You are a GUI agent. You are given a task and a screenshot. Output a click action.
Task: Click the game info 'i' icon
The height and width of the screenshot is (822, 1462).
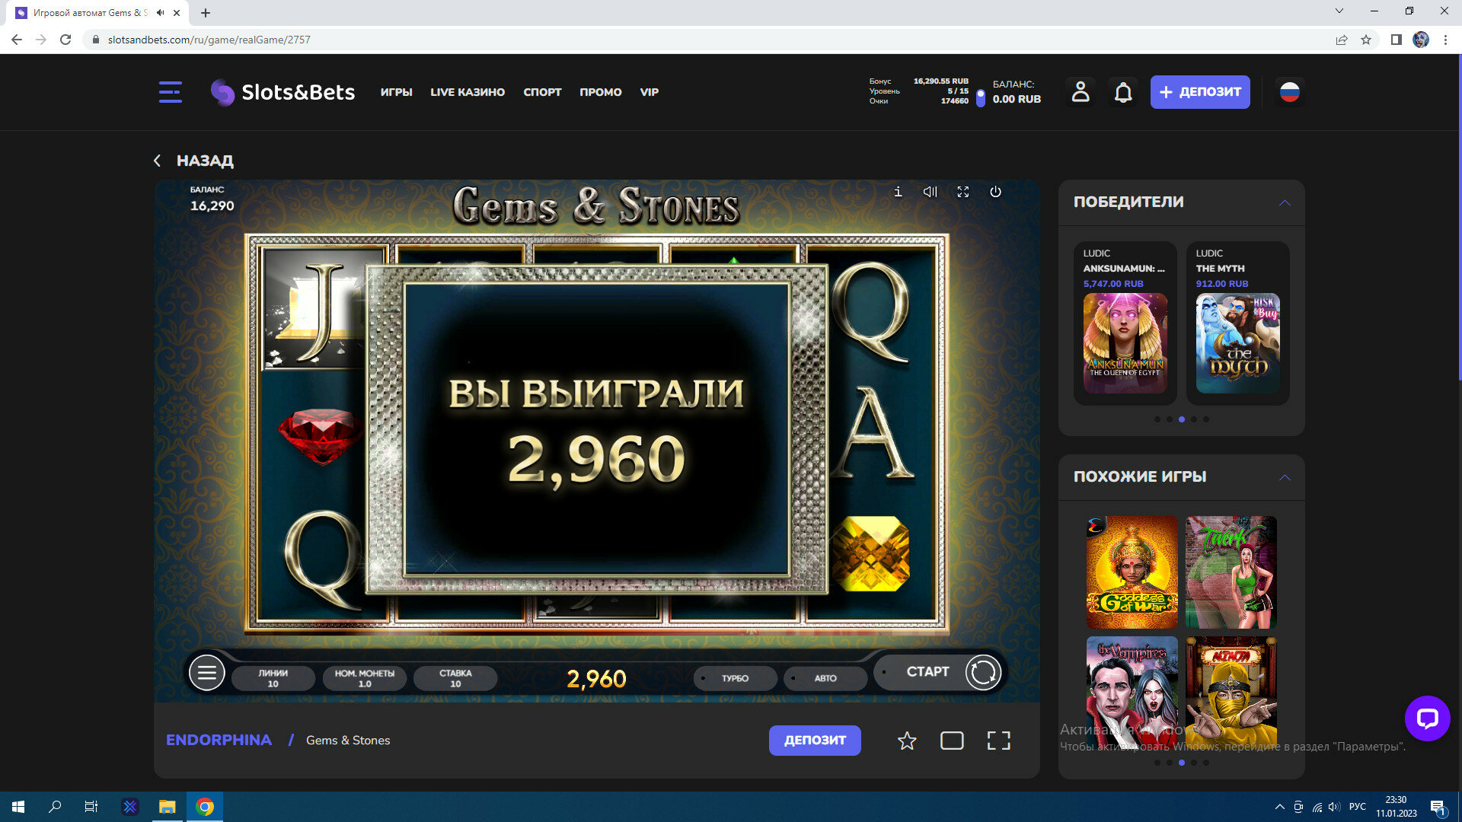898,192
